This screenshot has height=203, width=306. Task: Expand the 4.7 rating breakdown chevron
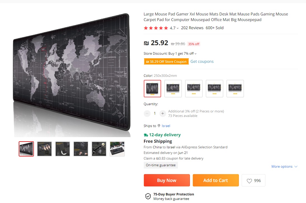[178, 28]
